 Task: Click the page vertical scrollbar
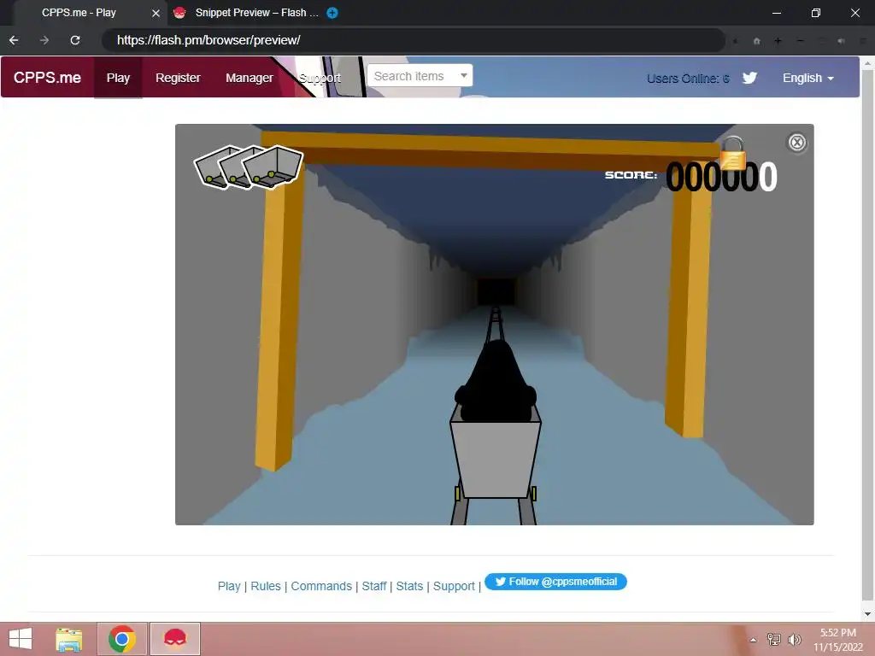(x=867, y=335)
